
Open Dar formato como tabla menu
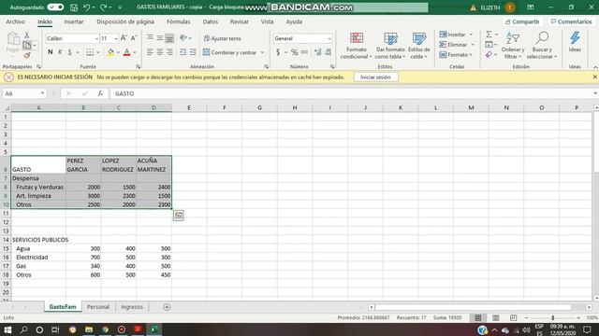390,46
